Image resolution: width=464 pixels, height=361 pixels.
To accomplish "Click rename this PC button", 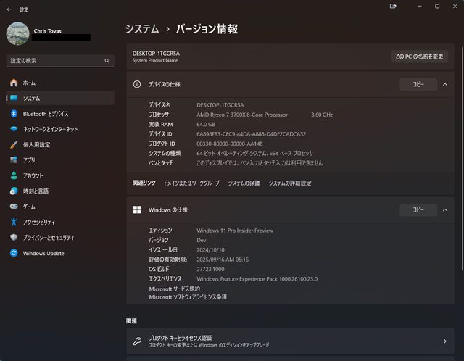I will (x=419, y=56).
